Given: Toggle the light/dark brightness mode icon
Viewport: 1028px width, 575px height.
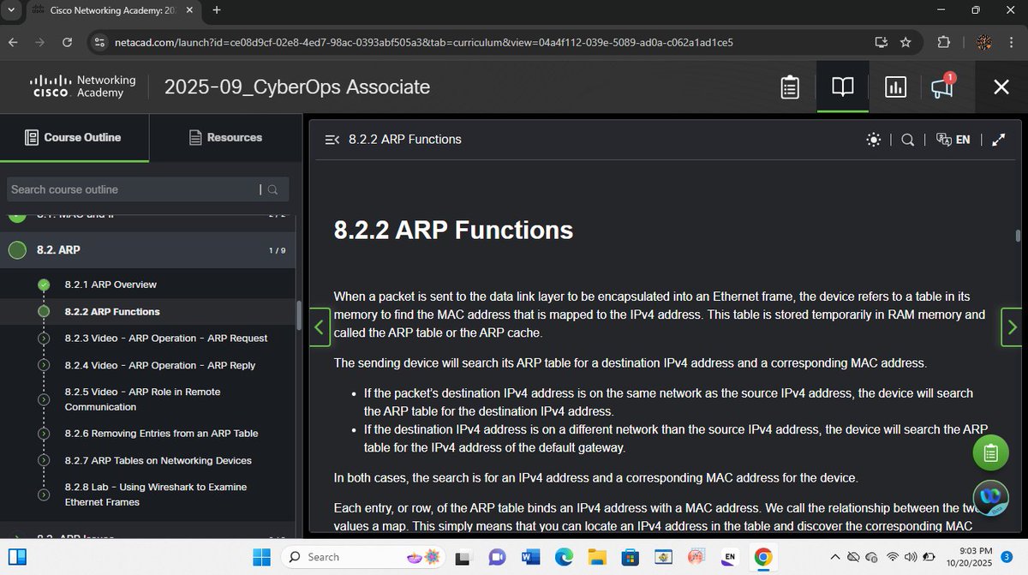Looking at the screenshot, I should coord(873,140).
